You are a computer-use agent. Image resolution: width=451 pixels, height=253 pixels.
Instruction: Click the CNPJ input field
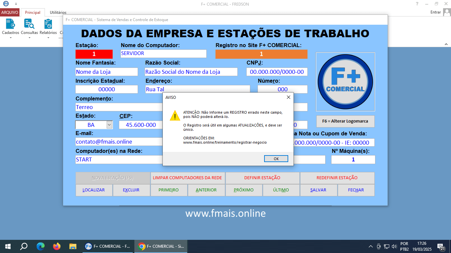click(x=277, y=72)
